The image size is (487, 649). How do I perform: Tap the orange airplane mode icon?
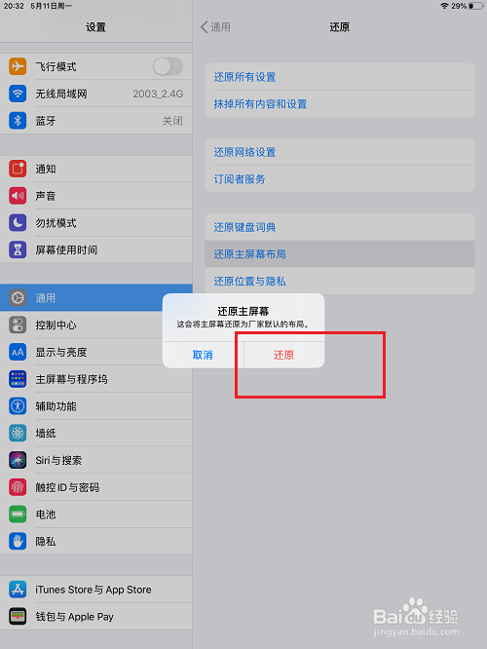pos(18,66)
